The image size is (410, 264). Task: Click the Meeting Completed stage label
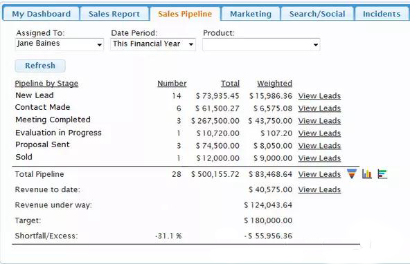[x=53, y=120]
